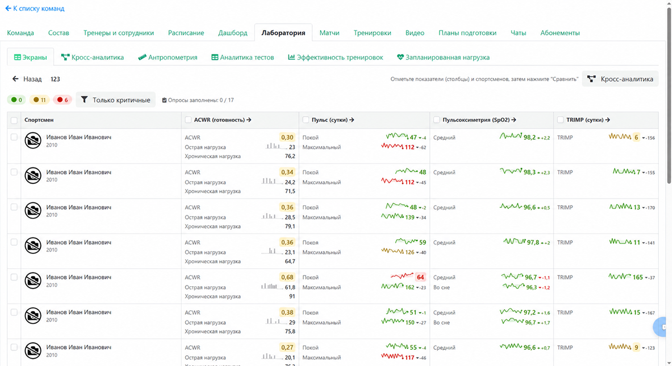
Task: Click the red max pulse sparkline by 117
Action: point(393,357)
